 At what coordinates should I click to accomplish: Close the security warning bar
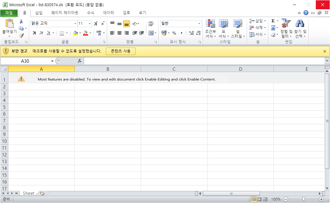pos(325,51)
